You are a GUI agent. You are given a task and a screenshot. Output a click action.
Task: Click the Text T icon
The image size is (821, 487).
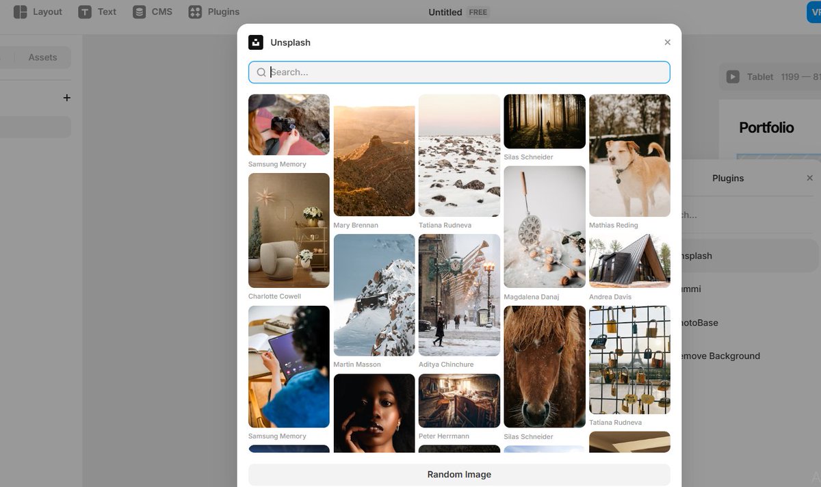point(85,12)
